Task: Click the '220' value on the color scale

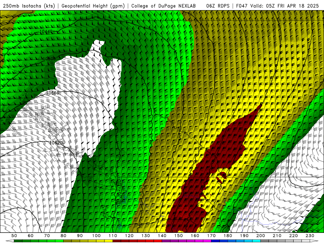Action: click(x=294, y=236)
